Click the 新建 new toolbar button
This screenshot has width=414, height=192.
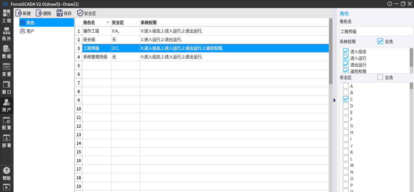pos(23,13)
